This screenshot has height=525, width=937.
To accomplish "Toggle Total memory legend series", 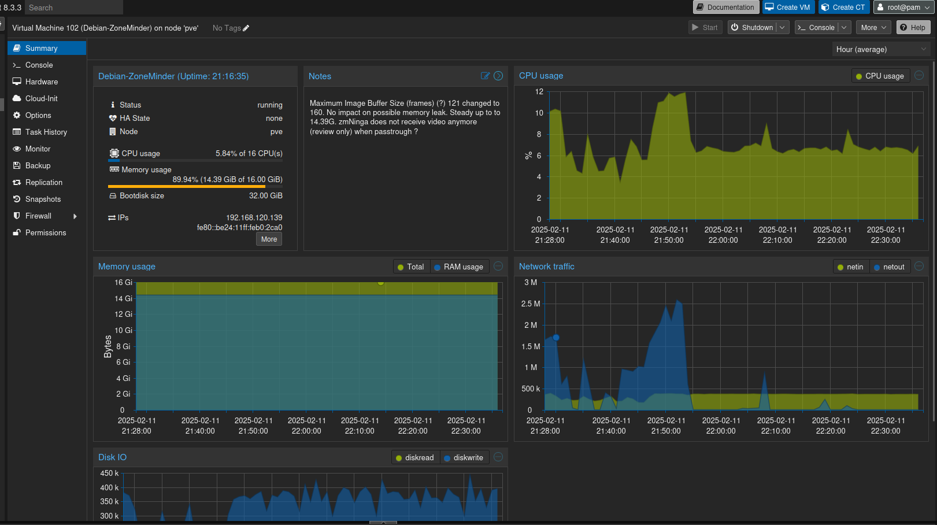I will (x=411, y=267).
